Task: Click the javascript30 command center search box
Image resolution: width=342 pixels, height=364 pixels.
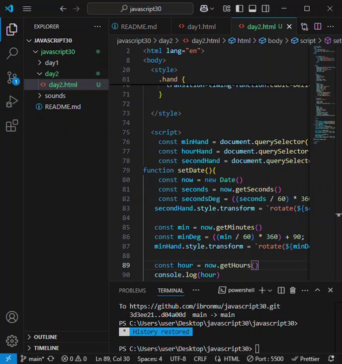Action: tap(140, 9)
